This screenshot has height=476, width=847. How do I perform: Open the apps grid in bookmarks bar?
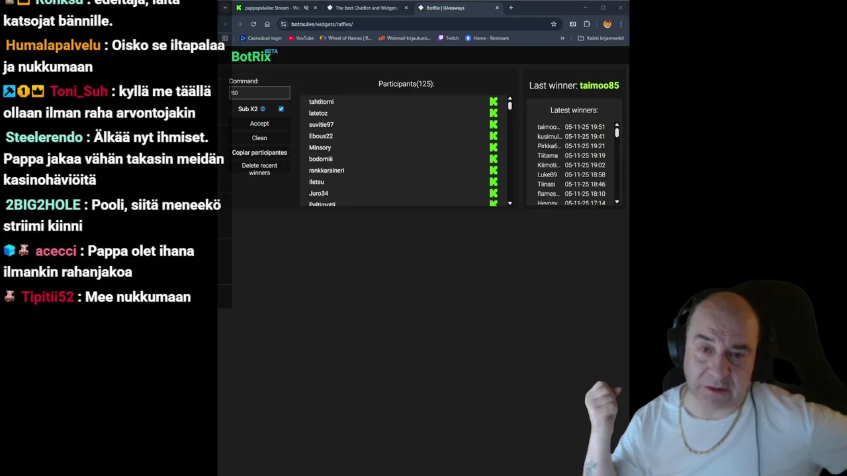click(225, 38)
